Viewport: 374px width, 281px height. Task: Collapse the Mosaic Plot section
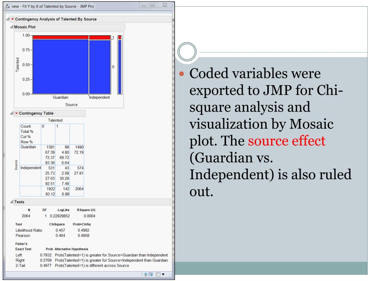pos(11,27)
